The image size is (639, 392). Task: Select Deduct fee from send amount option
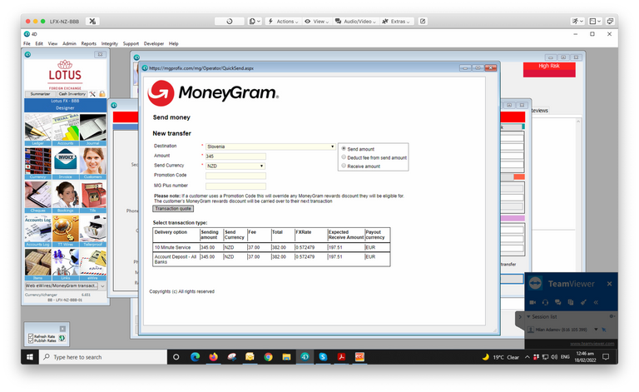pos(344,157)
